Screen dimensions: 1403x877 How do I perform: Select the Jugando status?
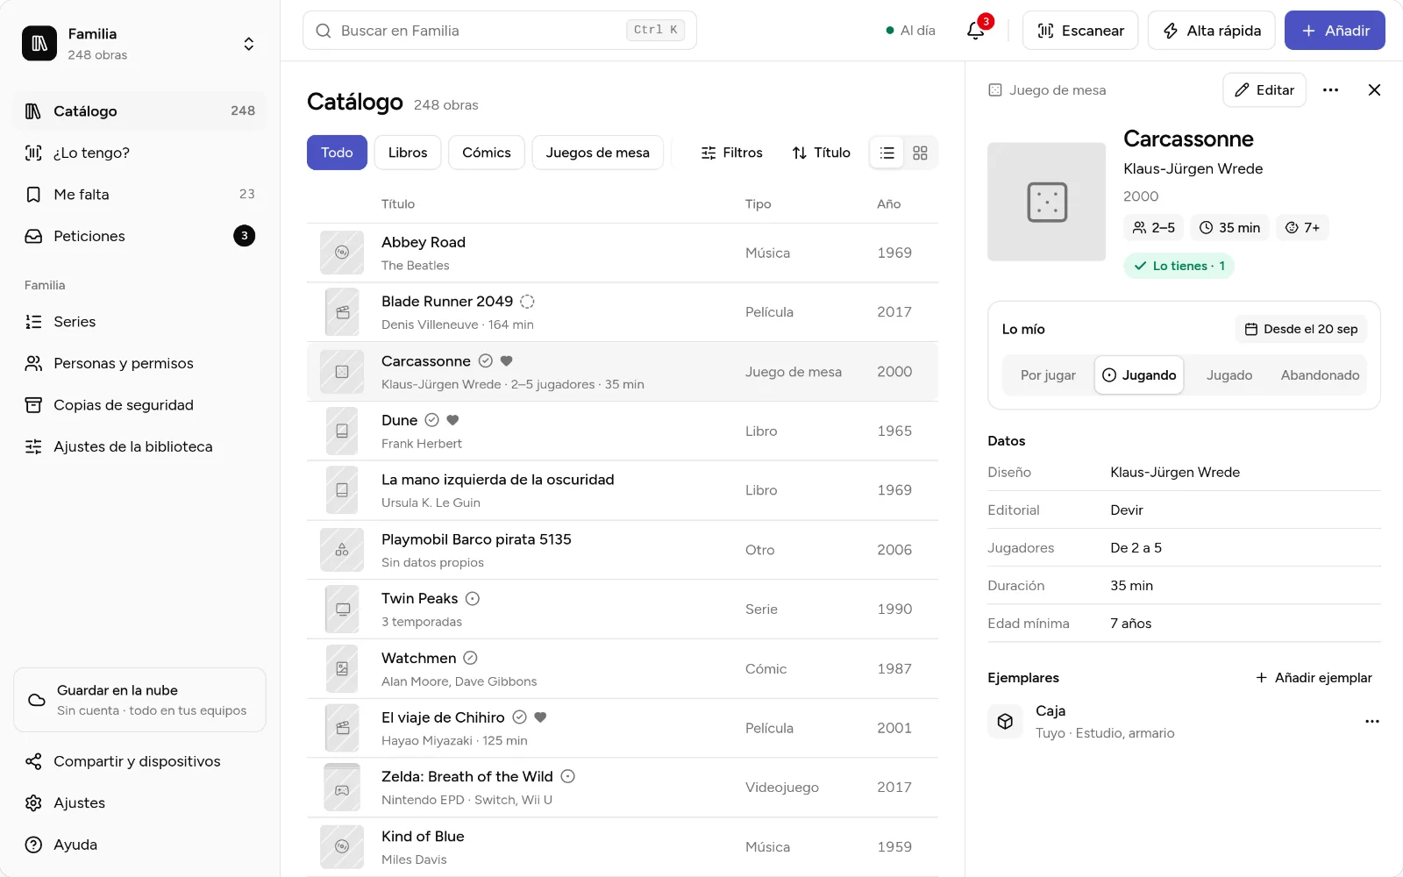1139,375
